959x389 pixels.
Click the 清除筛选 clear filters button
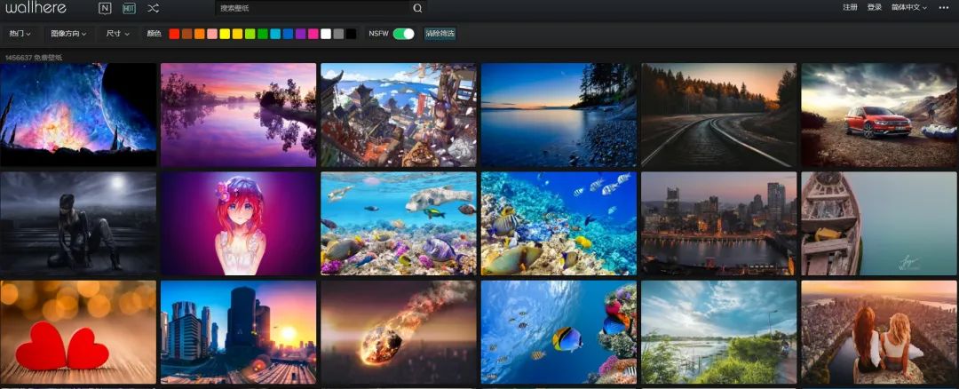440,34
